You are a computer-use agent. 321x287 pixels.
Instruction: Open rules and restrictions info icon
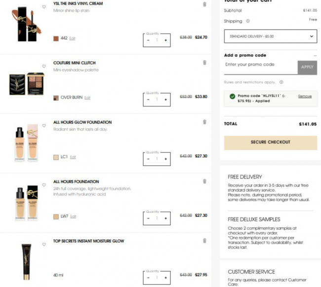(281, 82)
